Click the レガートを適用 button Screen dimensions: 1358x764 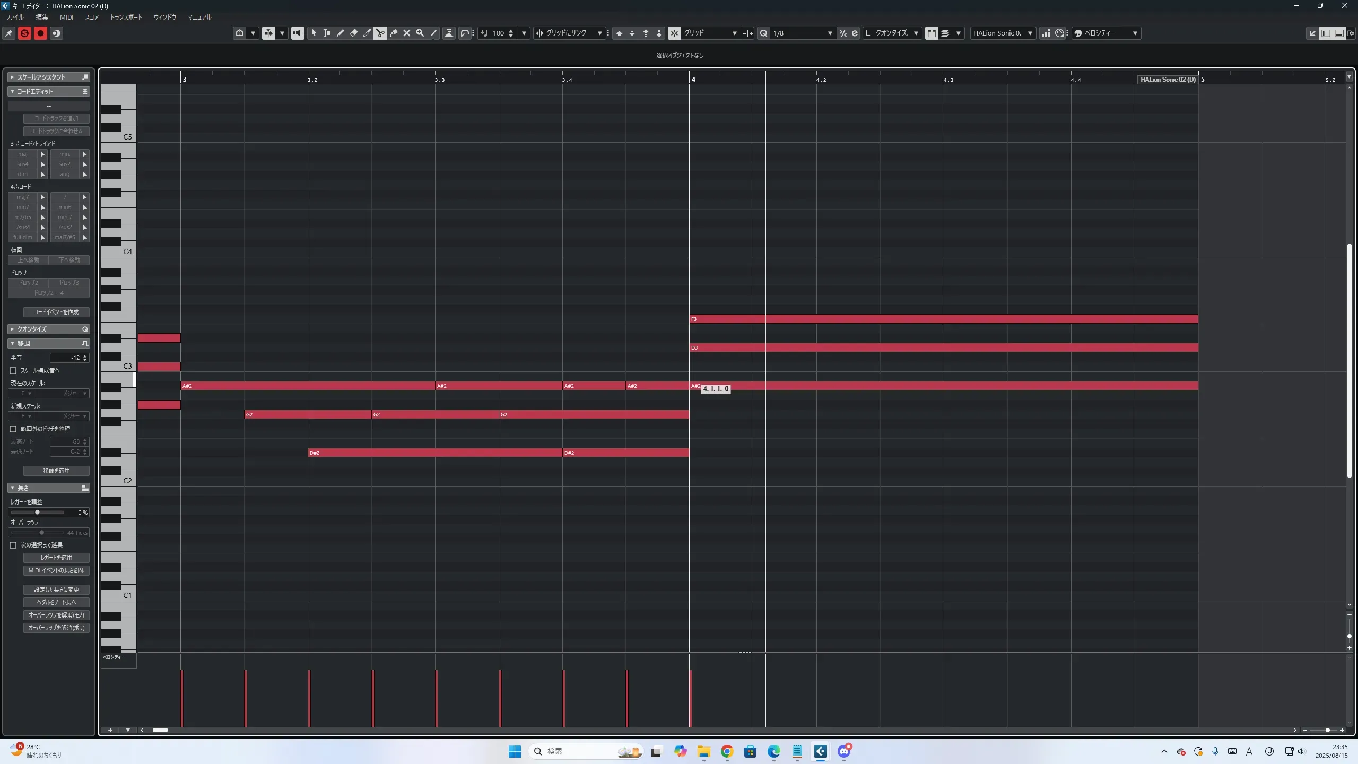pos(56,558)
